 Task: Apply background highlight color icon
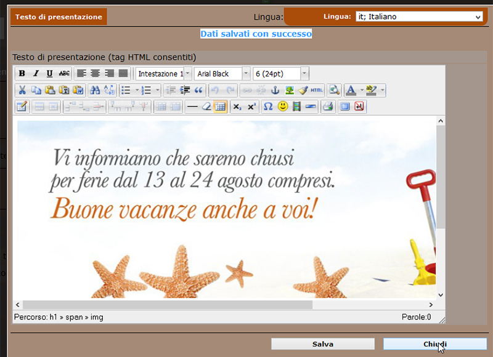pos(372,90)
